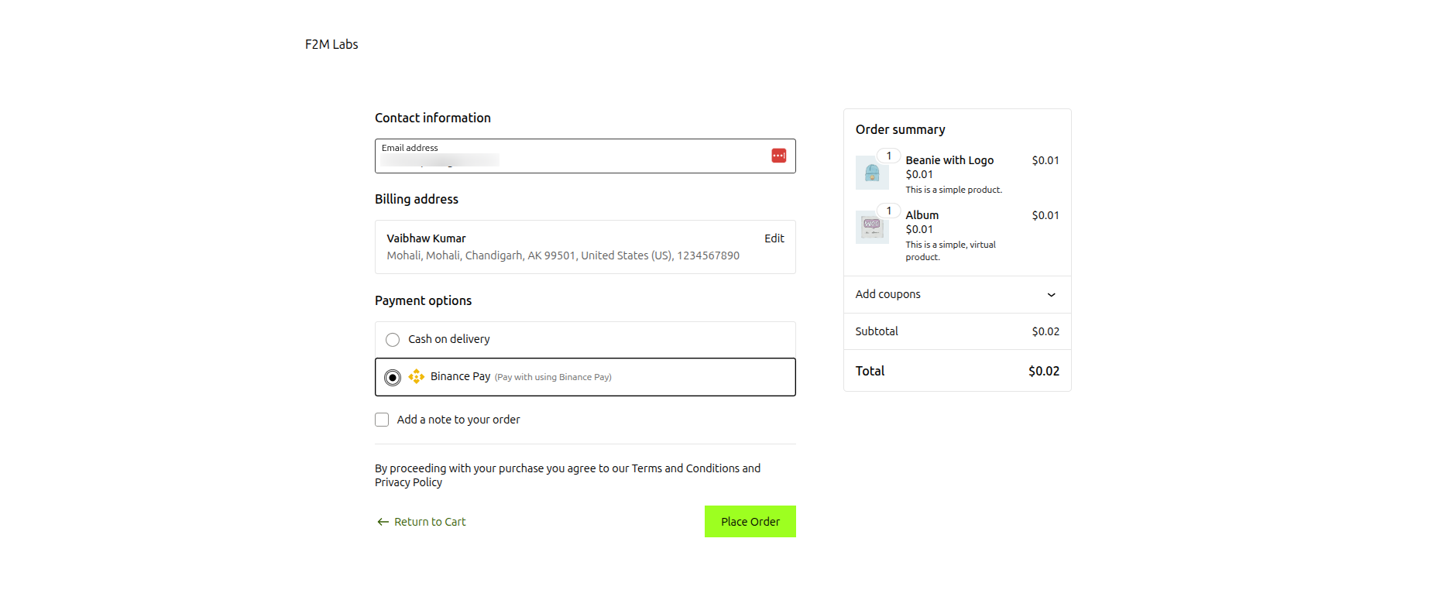Click the Subtotal value $0.02

click(x=1045, y=331)
